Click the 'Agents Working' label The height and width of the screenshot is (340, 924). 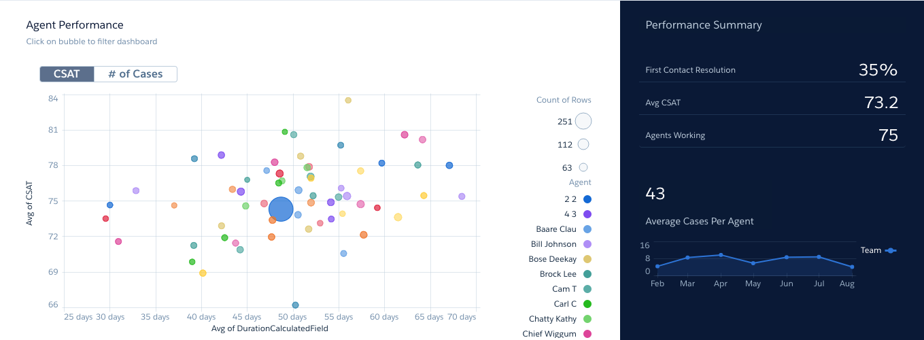point(675,135)
